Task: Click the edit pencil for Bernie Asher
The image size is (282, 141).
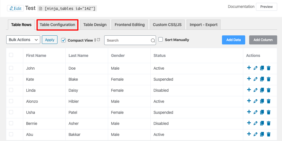Action: pos(255,123)
